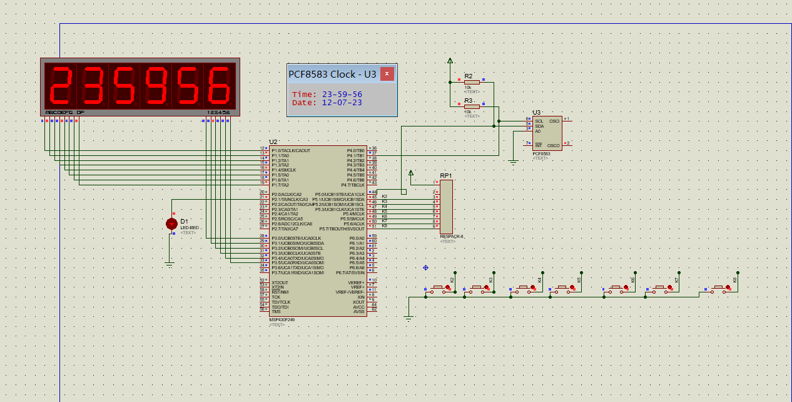Click the U3 reference label
Viewport: 792px width, 402px height.
coord(536,113)
